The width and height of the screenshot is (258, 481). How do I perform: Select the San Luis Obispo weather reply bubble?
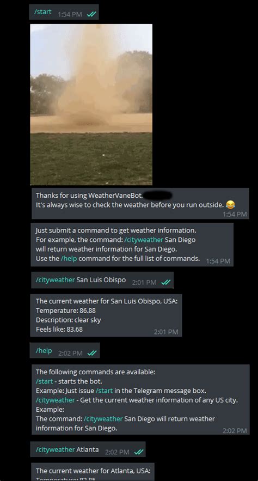pyautogui.click(x=106, y=315)
